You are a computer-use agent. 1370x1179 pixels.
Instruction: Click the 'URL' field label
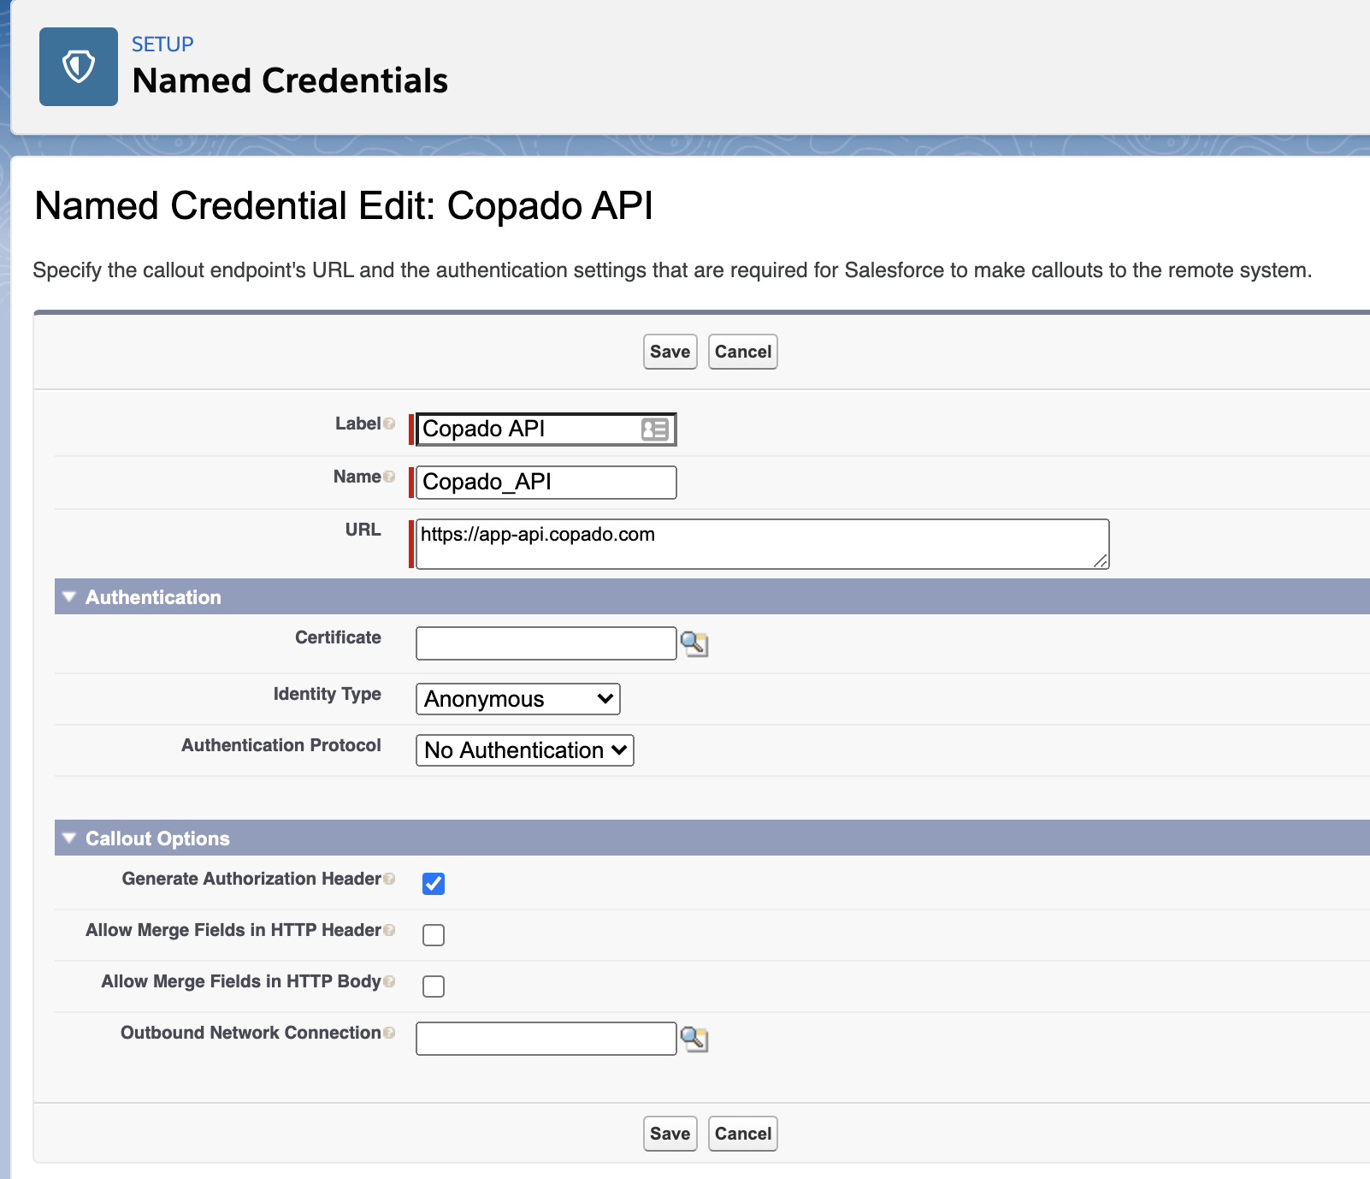[x=363, y=530]
